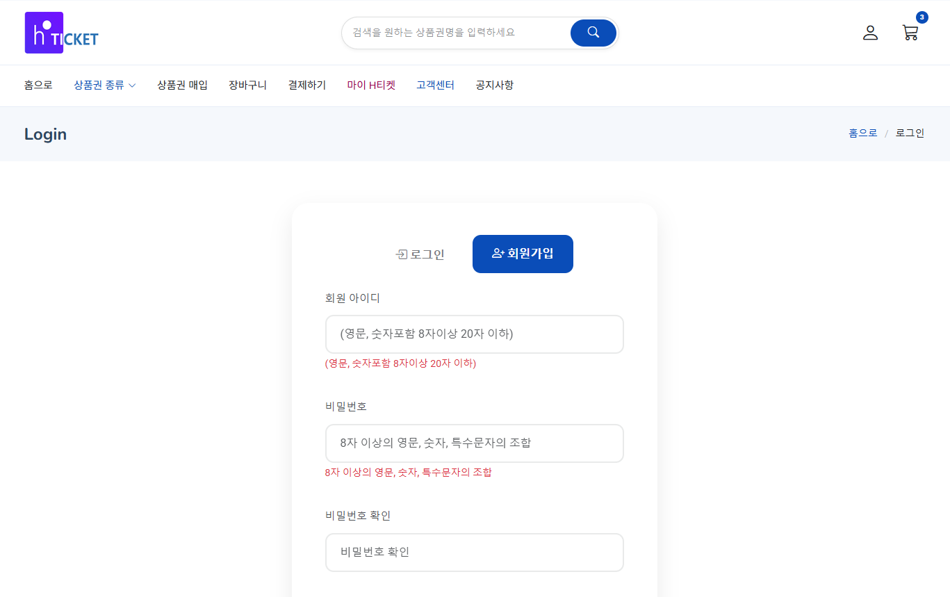This screenshot has width=950, height=597.
Task: Click the 비밀번호 확인 field label
Action: (x=358, y=516)
